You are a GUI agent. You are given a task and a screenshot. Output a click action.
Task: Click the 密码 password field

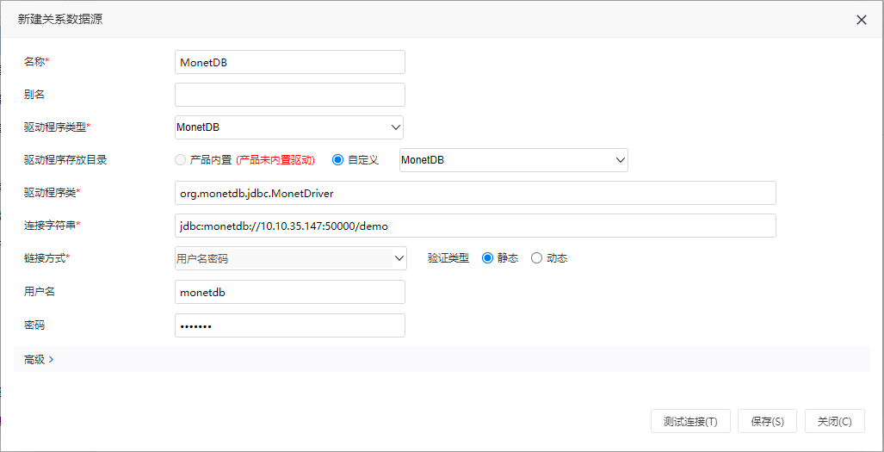click(x=290, y=325)
